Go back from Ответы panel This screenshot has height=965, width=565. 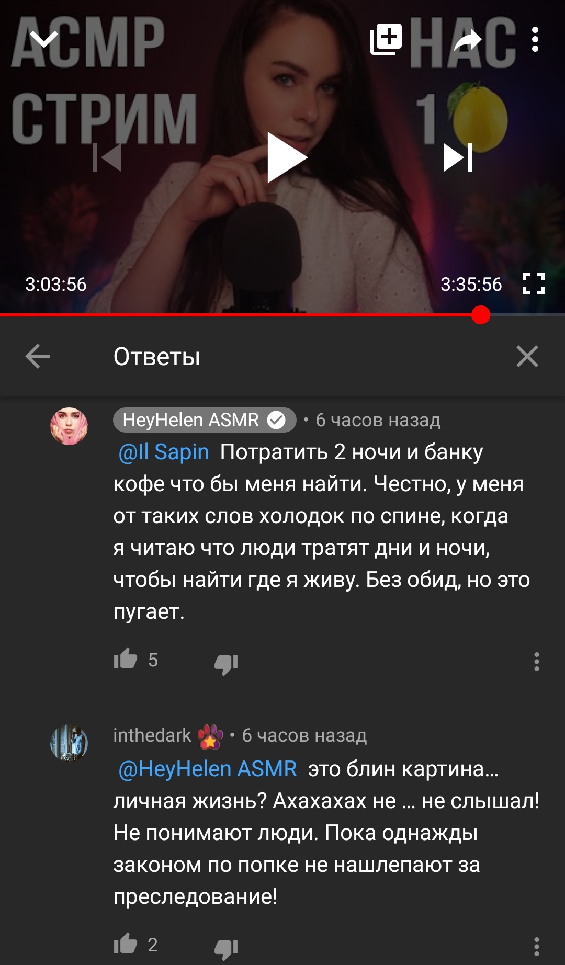(38, 357)
